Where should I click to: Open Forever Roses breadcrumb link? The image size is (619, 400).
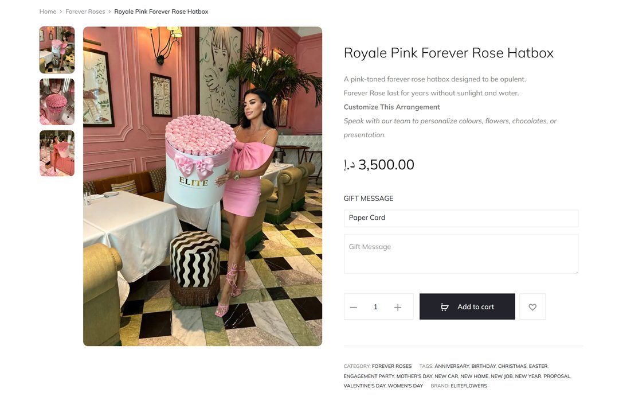coord(85,11)
